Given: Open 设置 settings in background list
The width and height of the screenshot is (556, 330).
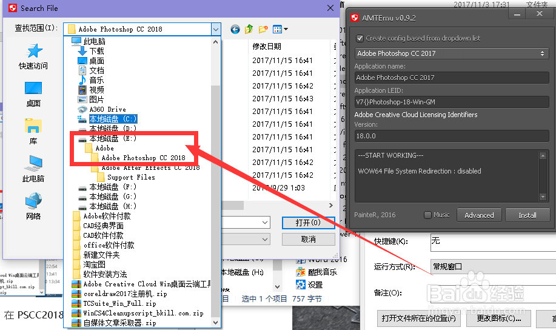Looking at the screenshot, I should 309,285.
